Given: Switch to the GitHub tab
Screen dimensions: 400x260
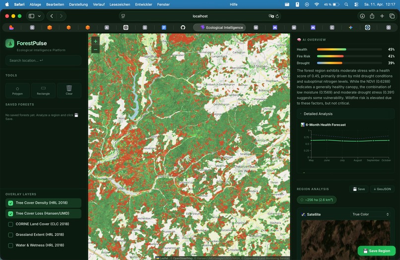Looking at the screenshot, I should 183,28.
